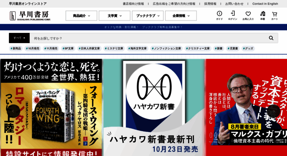Click the ログイン login icon
Image resolution: width=287 pixels, height=156 pixels.
click(x=233, y=15)
